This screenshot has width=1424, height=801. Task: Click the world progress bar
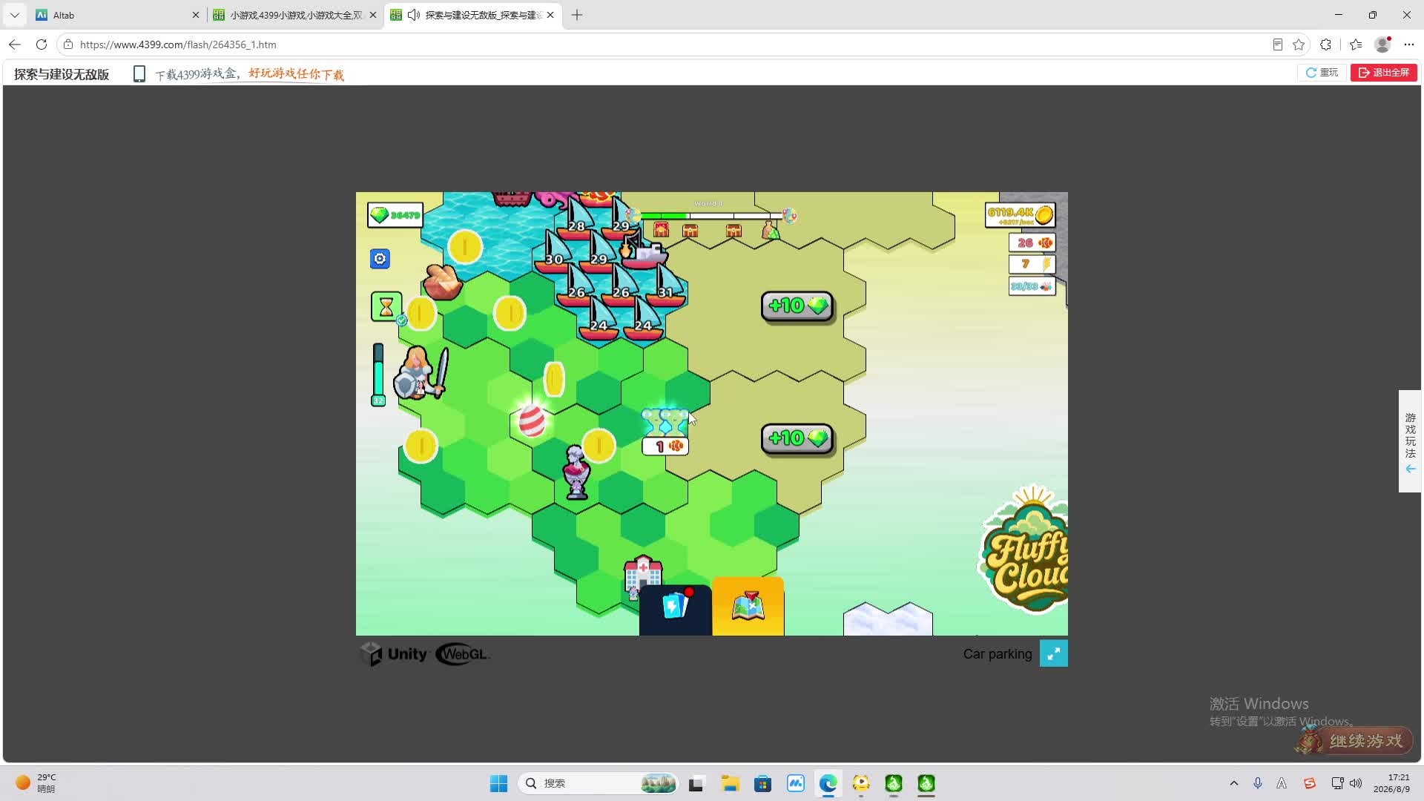[710, 216]
